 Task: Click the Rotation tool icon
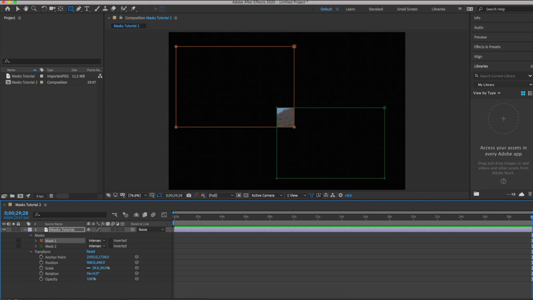click(x=44, y=9)
